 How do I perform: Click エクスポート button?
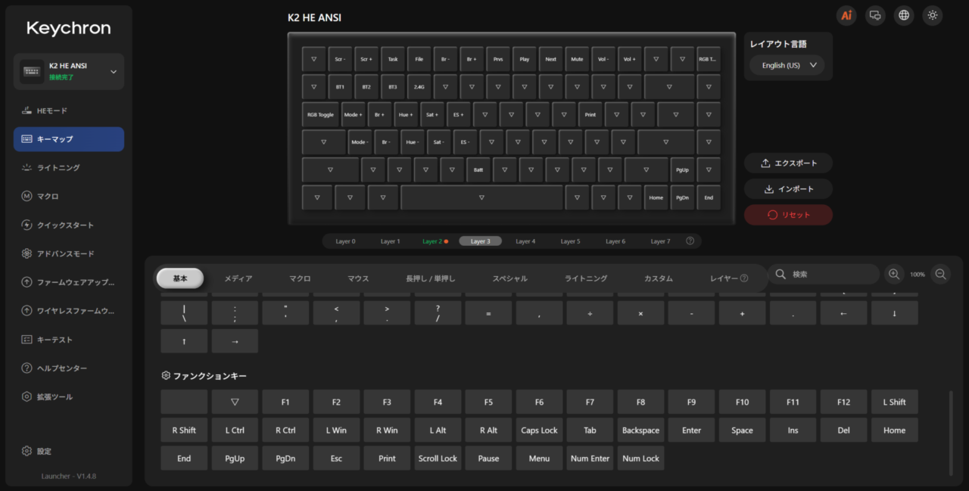788,163
